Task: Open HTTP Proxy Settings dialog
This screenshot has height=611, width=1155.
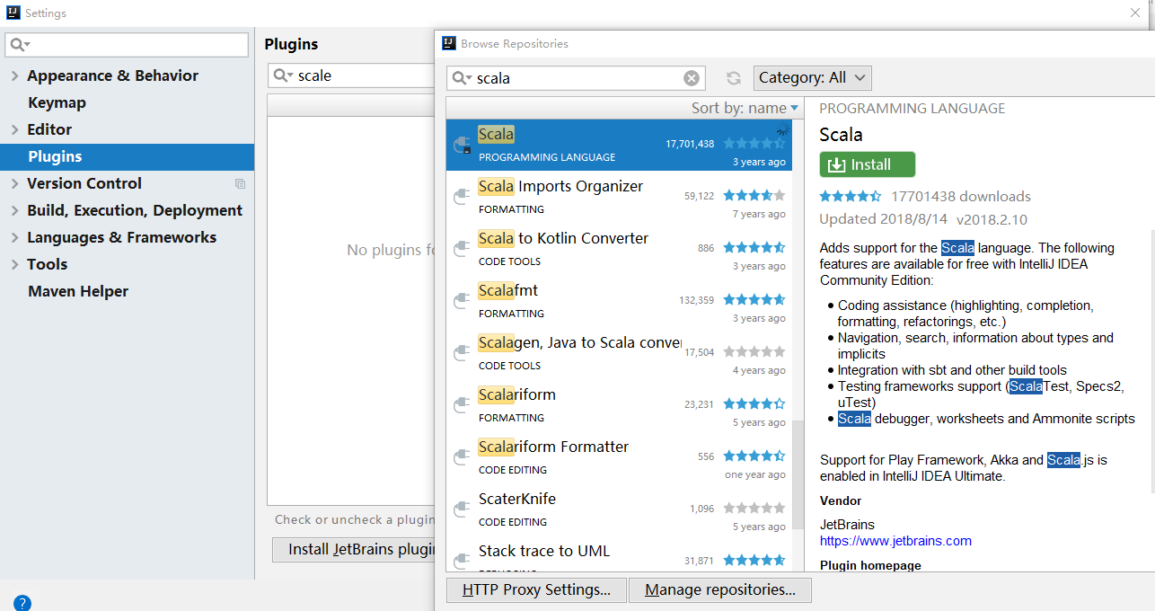Action: [x=536, y=589]
